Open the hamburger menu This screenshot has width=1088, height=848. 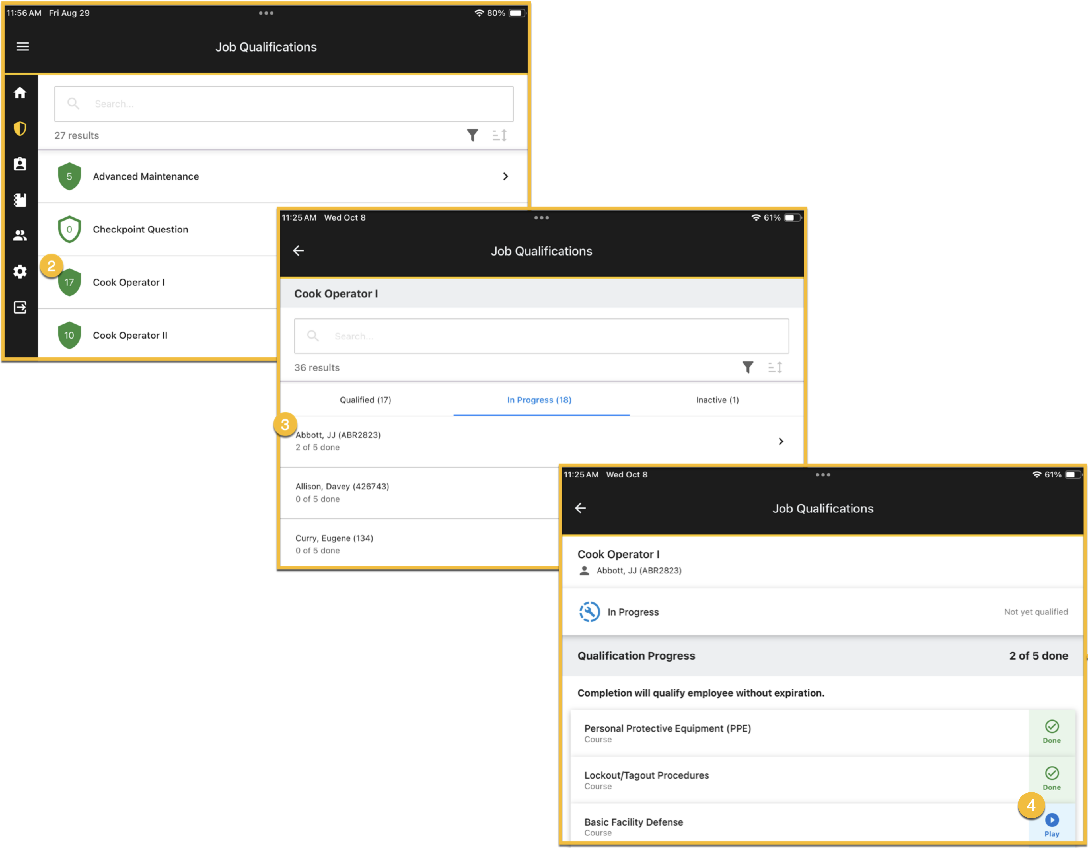click(22, 46)
